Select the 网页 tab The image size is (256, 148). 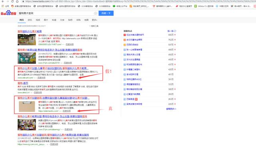click(x=22, y=20)
